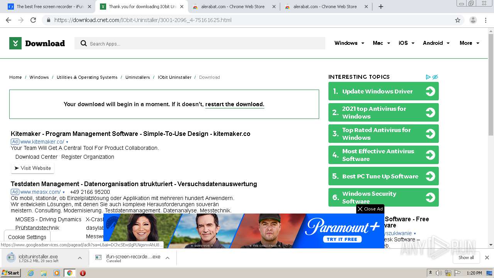The height and width of the screenshot is (278, 494).
Task: Open new tab with plus button
Action: pyautogui.click(x=381, y=7)
